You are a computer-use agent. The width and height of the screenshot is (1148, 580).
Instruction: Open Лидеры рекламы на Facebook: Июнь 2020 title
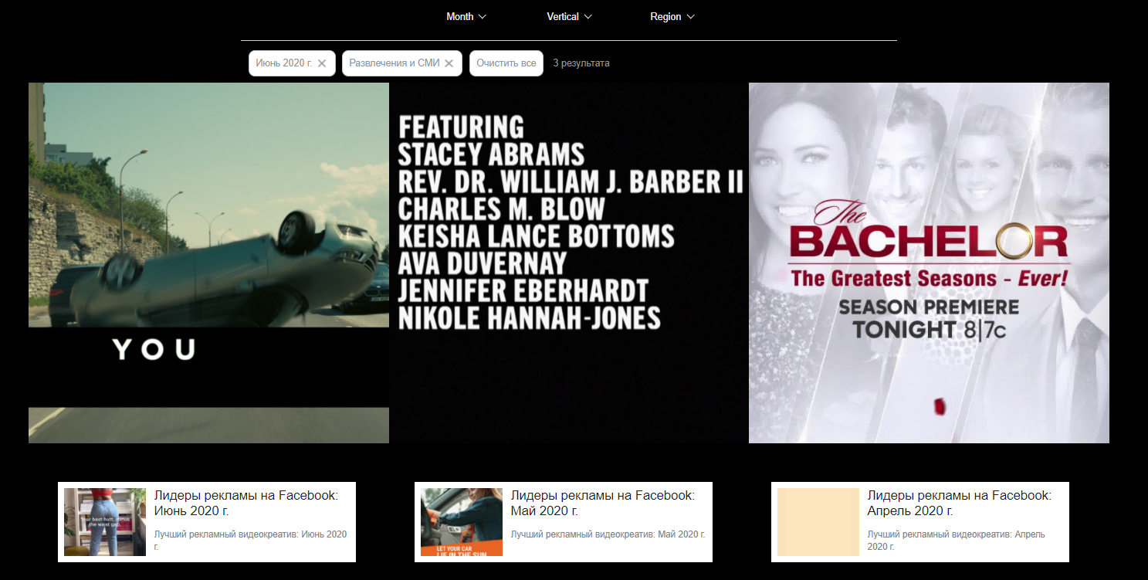(246, 503)
